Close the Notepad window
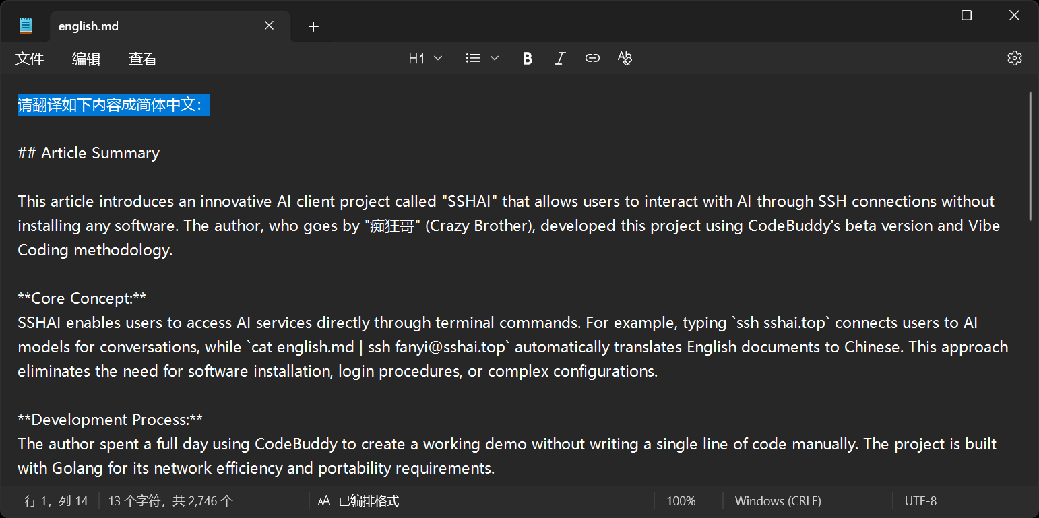 pyautogui.click(x=1014, y=15)
